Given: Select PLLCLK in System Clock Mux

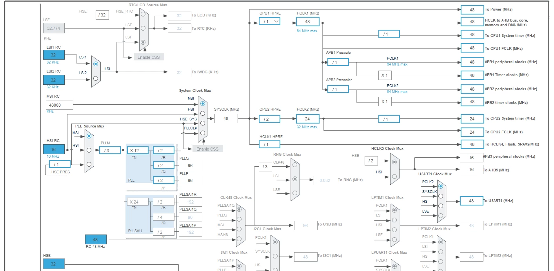Looking at the screenshot, I should pyautogui.click(x=202, y=133).
